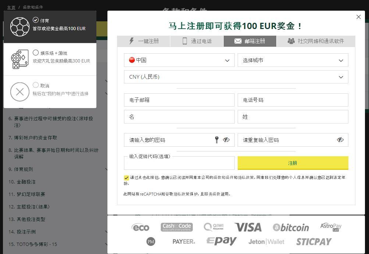Click the 名 first name field
The image size is (369, 254).
tap(179, 117)
